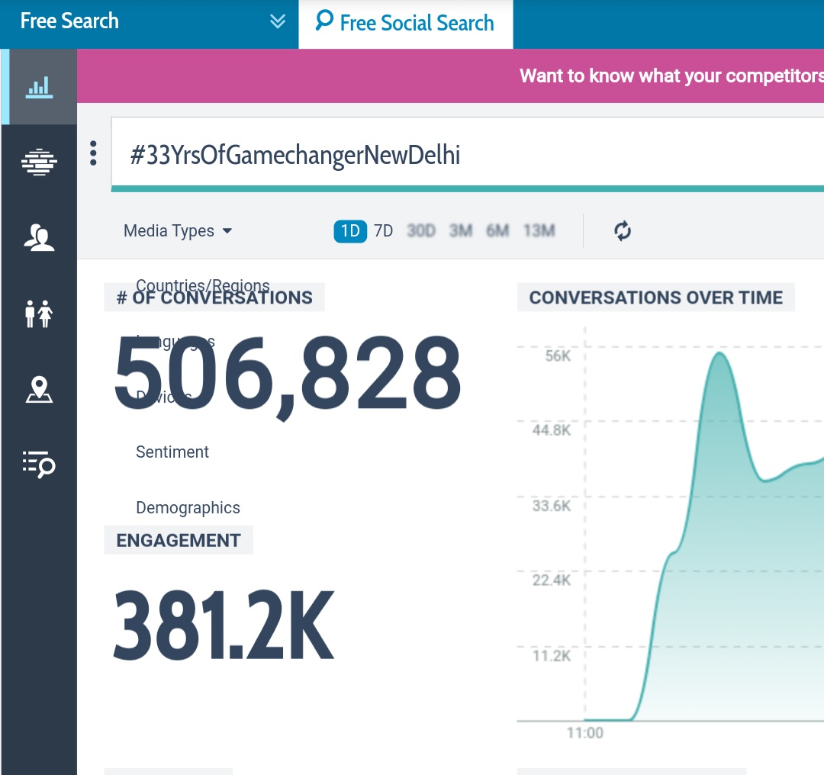Switch to the Free Social Search tab
This screenshot has width=824, height=775.
click(x=406, y=24)
